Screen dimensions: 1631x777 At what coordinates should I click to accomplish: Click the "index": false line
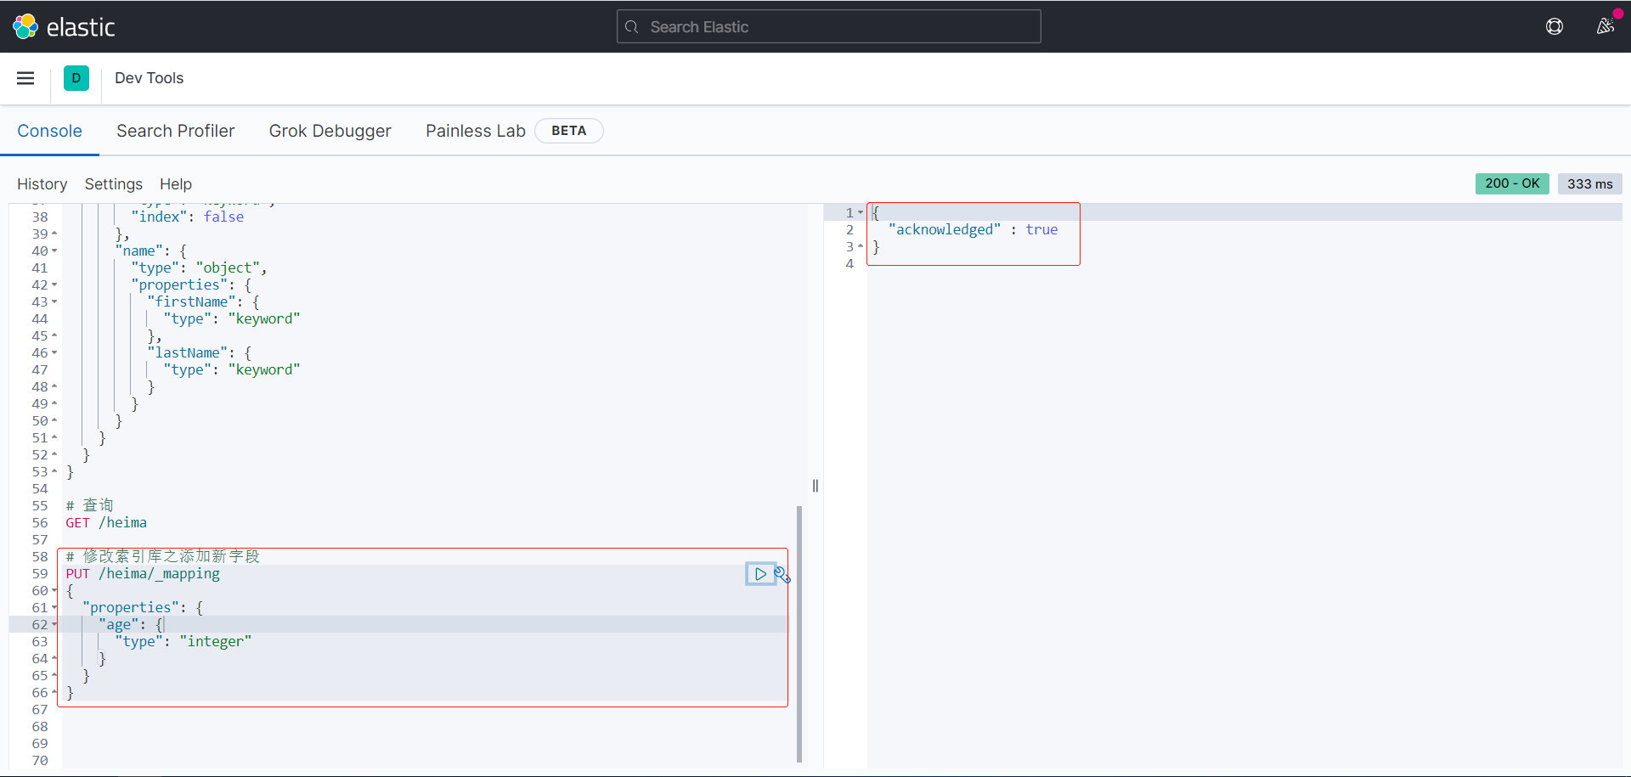click(188, 217)
